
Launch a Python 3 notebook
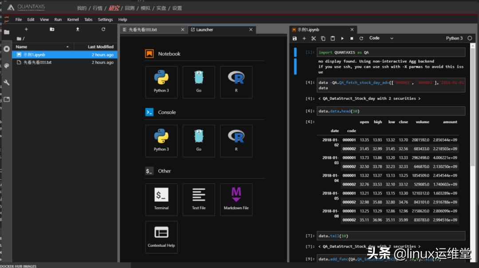[x=161, y=82]
